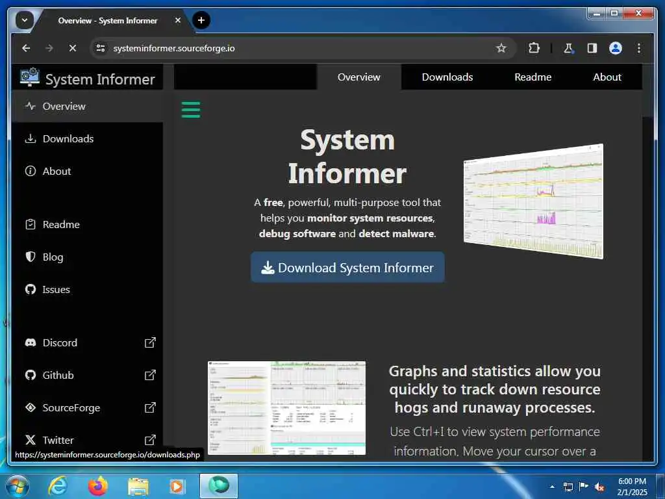Open the Issues sidebar link
Image resolution: width=665 pixels, height=499 pixels.
(88, 289)
